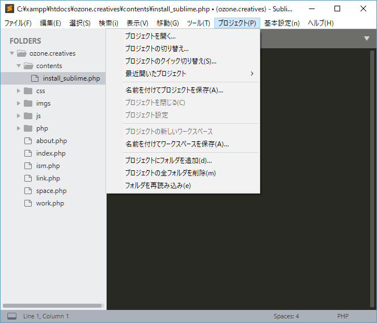Screen dimensions: 377x323
Task: Open the 最近開いたプロジェクト submenu
Action: click(183, 74)
